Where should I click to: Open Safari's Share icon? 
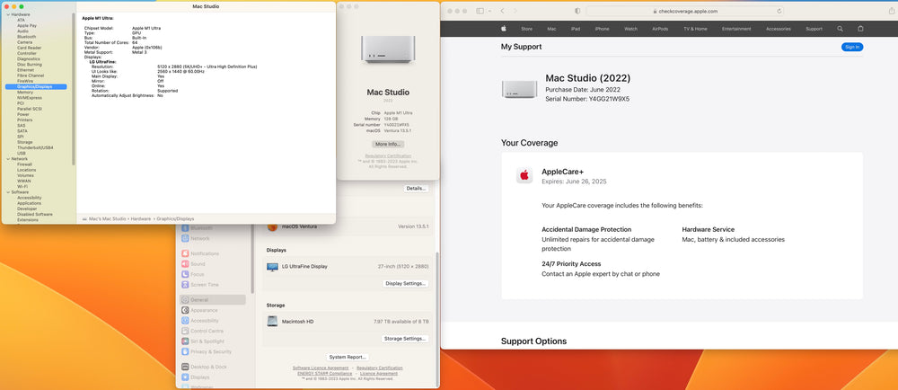pyautogui.click(x=891, y=11)
